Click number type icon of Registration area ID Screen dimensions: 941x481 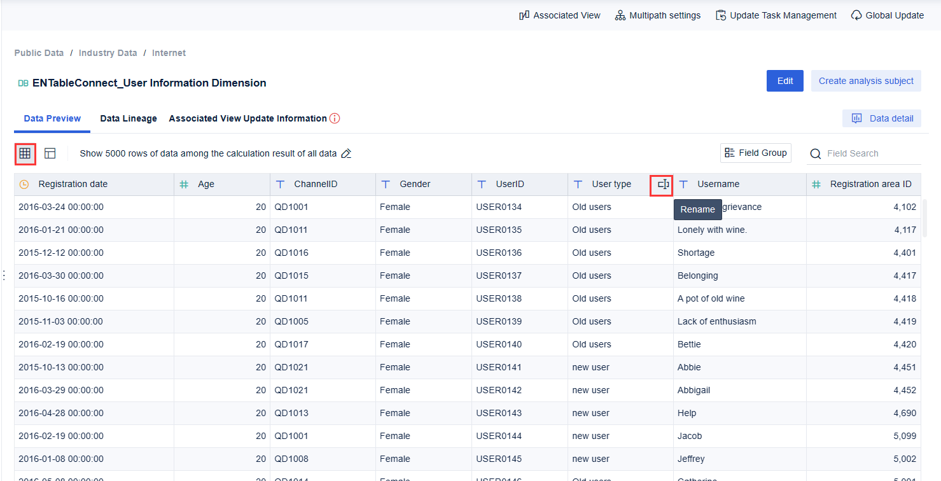coord(816,185)
